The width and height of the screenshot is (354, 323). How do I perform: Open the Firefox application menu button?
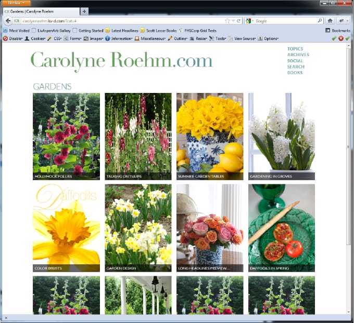tap(16, 3)
